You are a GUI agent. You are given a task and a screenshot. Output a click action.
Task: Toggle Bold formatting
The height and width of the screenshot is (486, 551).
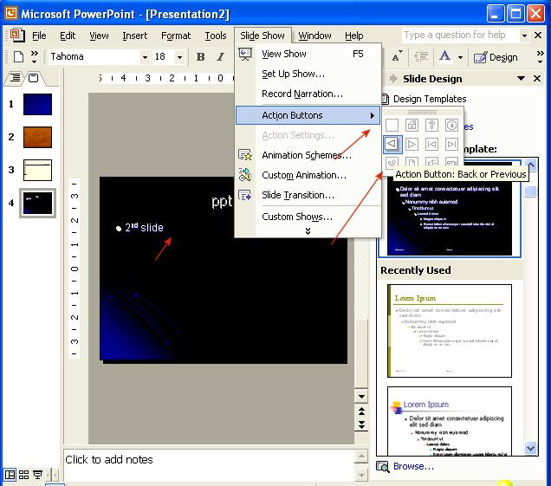pos(200,56)
